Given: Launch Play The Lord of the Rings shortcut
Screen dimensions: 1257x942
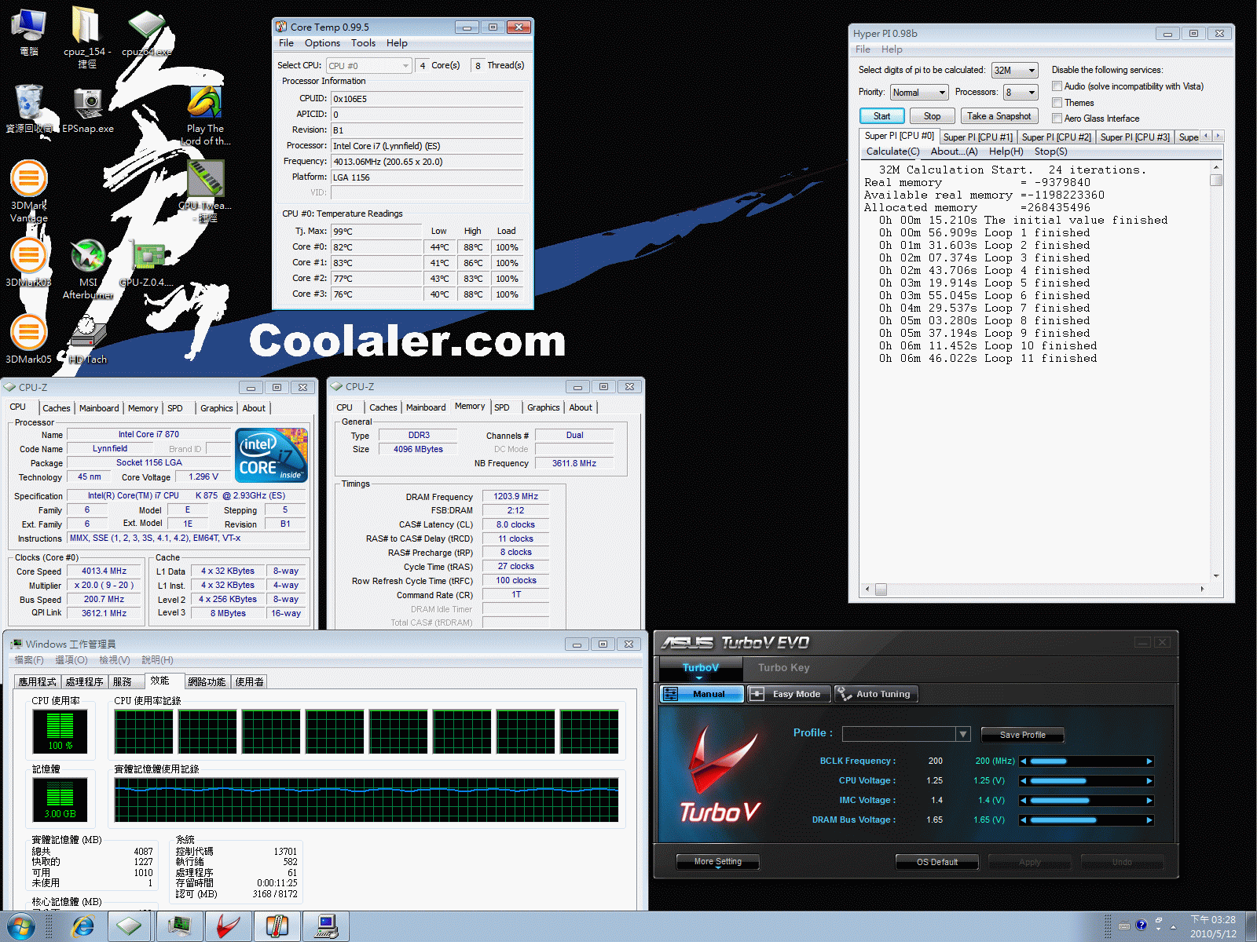Looking at the screenshot, I should [x=205, y=115].
